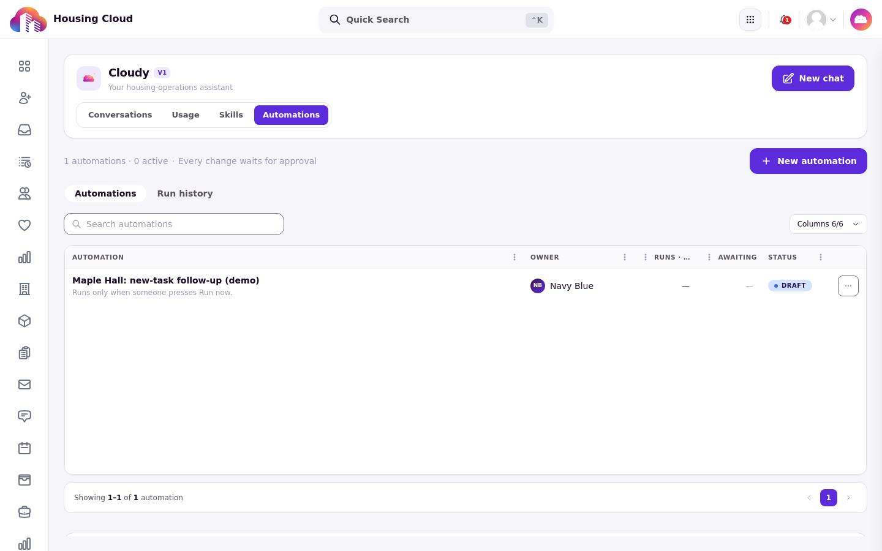Open the two-people group icon in the sidebar
This screenshot has width=882, height=551.
24,193
